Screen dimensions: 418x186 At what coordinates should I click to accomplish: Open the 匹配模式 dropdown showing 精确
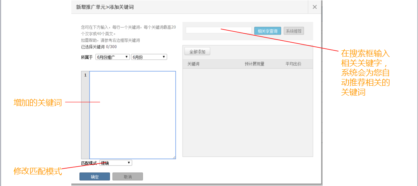point(116,163)
